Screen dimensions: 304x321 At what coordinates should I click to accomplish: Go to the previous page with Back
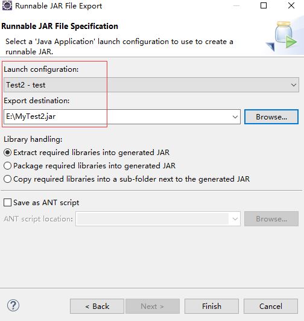tap(97, 307)
